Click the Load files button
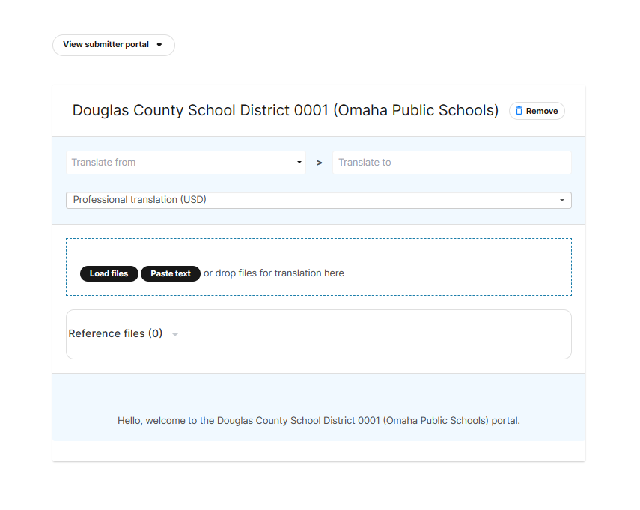Screen dimensions: 640x510 pos(109,273)
